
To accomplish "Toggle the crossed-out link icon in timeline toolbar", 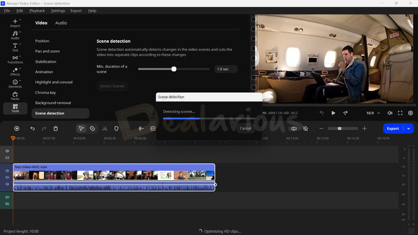I will pos(306,128).
